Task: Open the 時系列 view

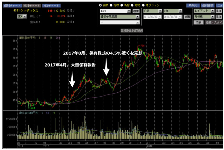Action: pos(192,5)
